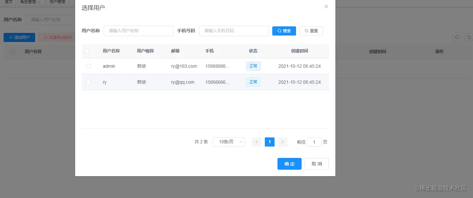
Task: Focus background 用户名称 search input
Action: pos(50,20)
